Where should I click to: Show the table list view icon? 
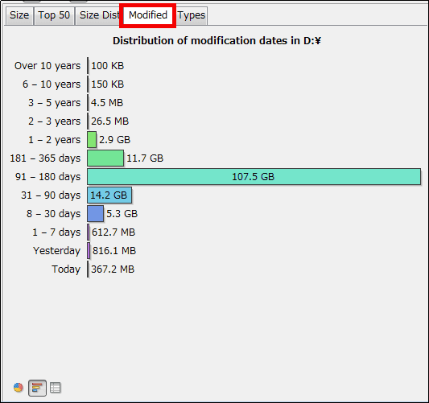[x=56, y=388]
